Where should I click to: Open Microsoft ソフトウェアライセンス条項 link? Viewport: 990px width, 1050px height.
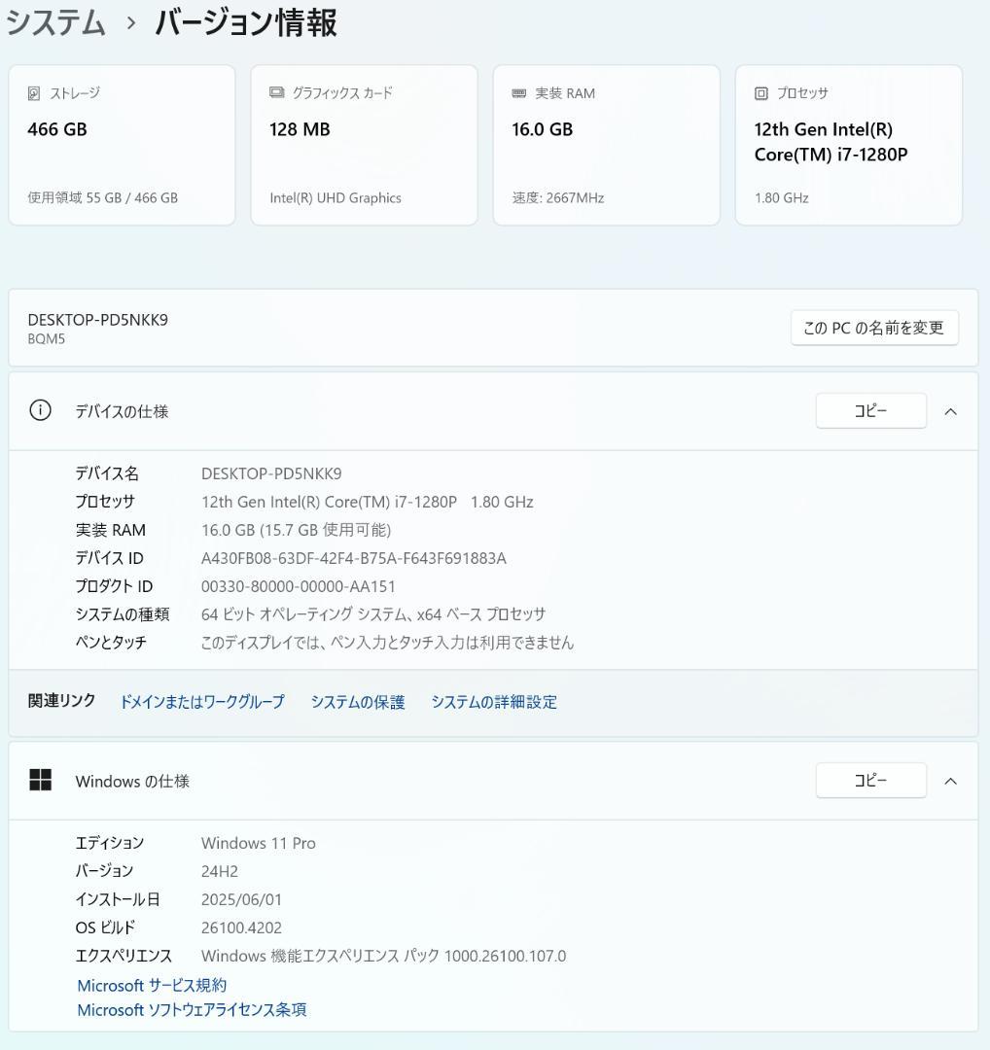192,1009
